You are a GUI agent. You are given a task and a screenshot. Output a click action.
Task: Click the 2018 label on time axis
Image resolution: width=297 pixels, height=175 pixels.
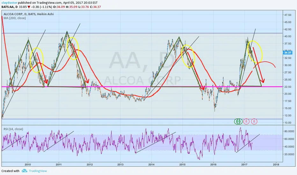tap(276, 164)
